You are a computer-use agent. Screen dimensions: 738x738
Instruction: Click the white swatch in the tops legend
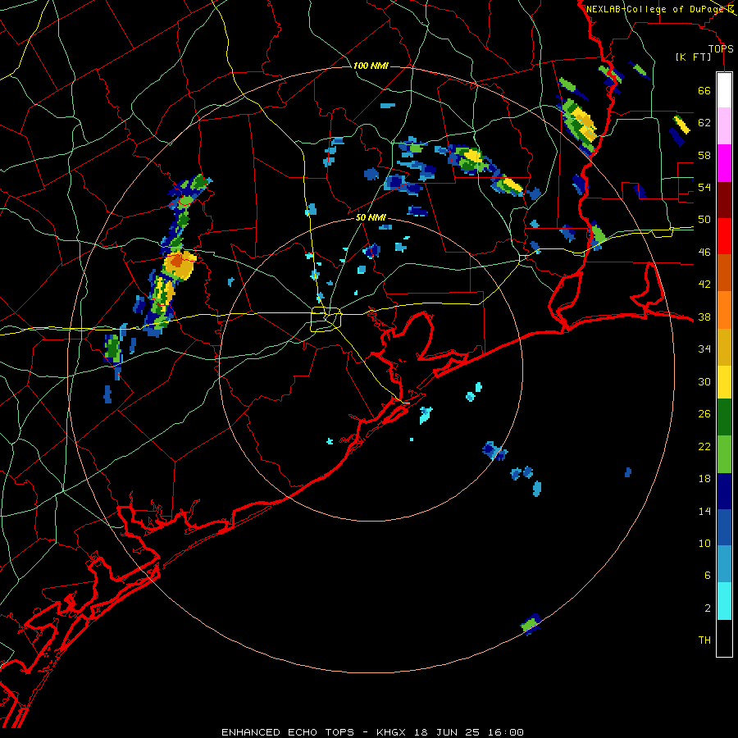[724, 90]
